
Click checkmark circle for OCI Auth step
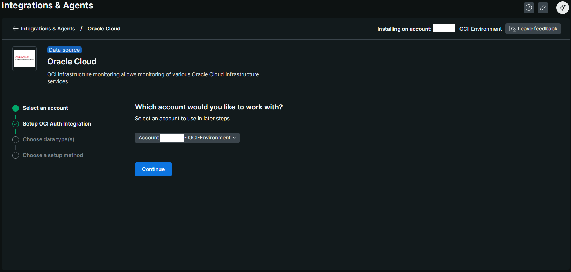click(x=15, y=124)
